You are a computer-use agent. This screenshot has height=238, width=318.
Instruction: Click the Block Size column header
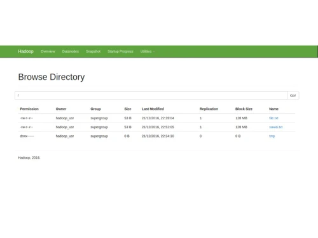pos(244,109)
